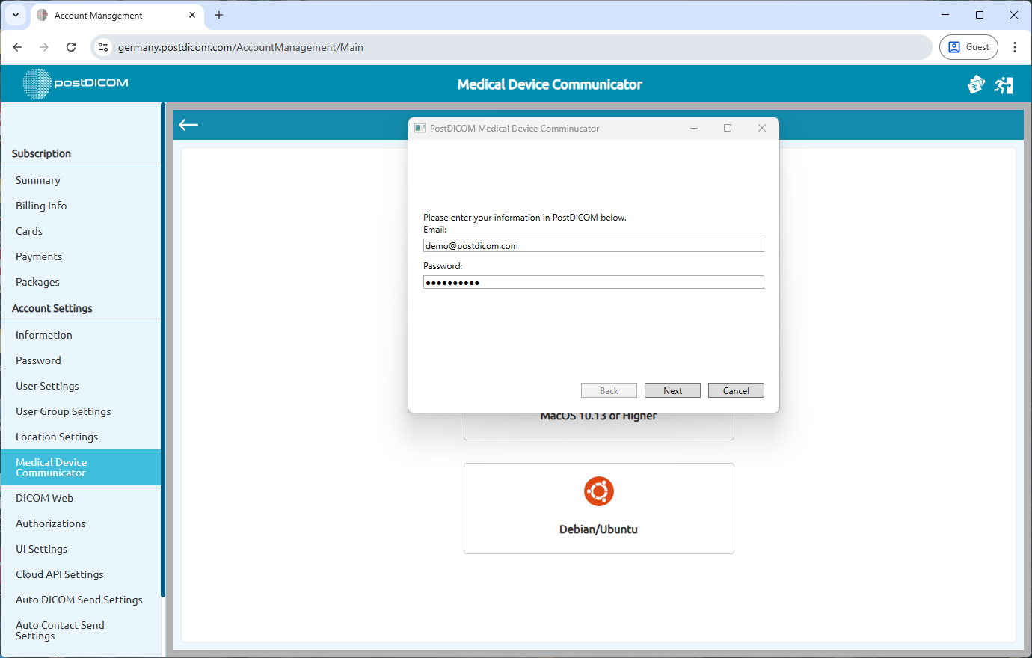Click the Guest profile icon in the browser toolbar

968,46
